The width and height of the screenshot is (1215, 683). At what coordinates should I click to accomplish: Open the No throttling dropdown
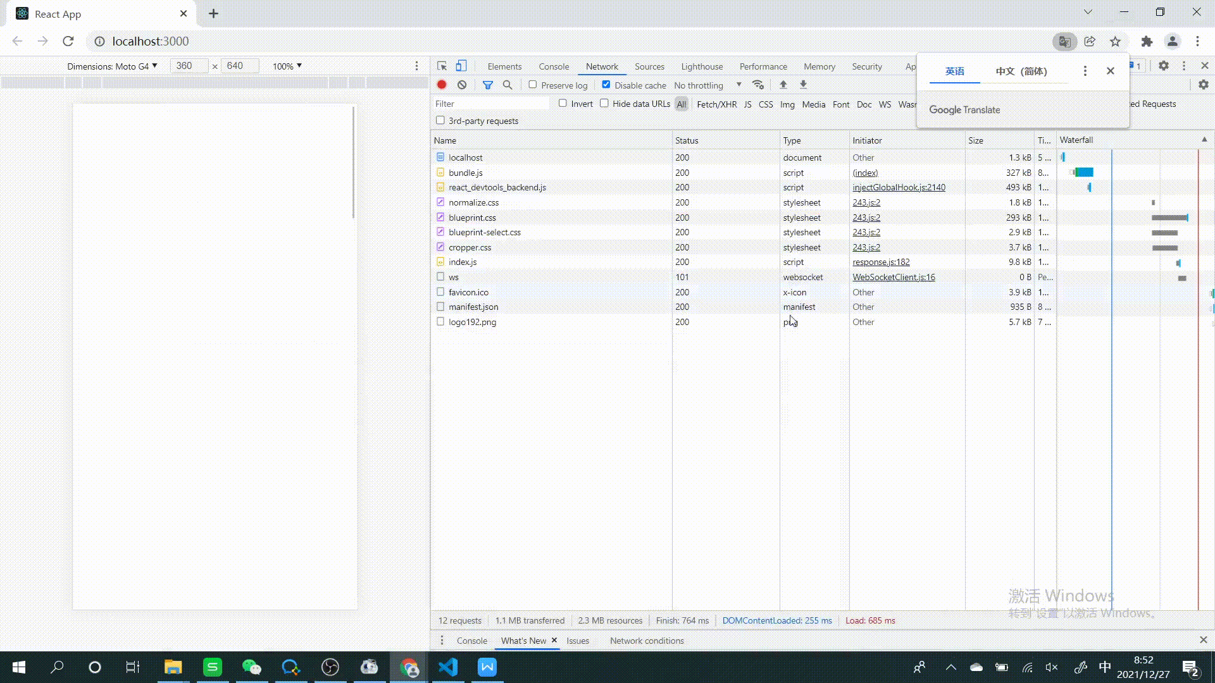707,85
